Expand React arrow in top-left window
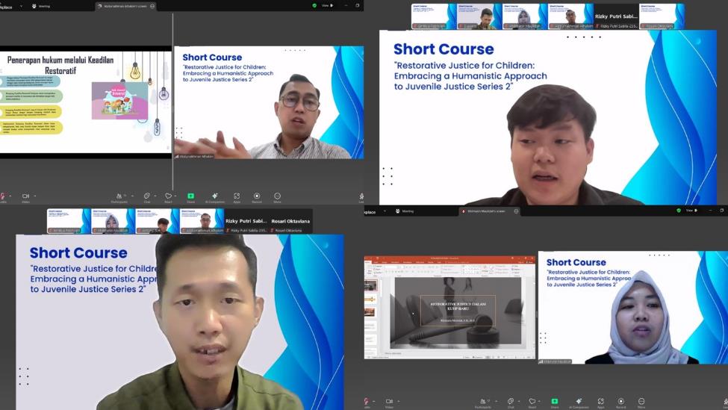 175,196
